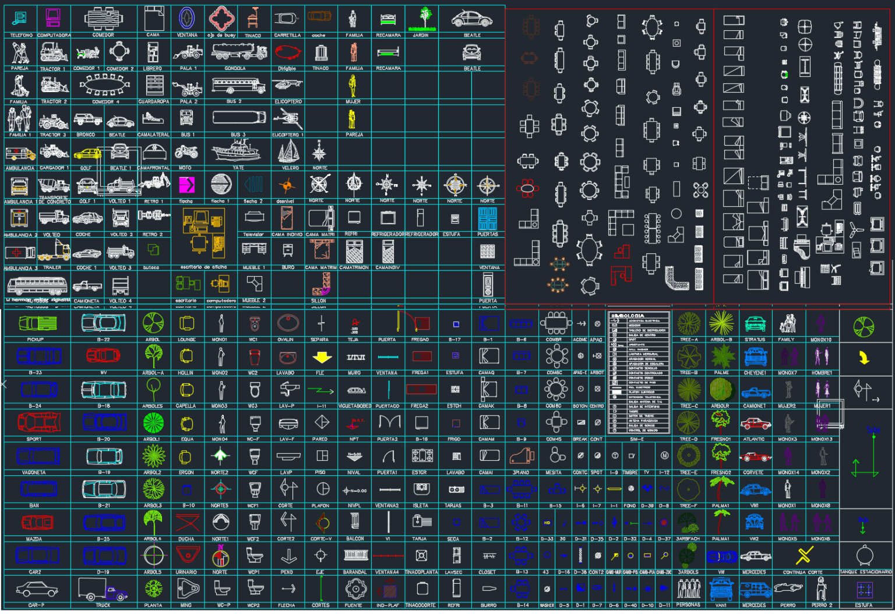Pick the PERSONAS group block
The width and height of the screenshot is (895, 614).
[688, 590]
